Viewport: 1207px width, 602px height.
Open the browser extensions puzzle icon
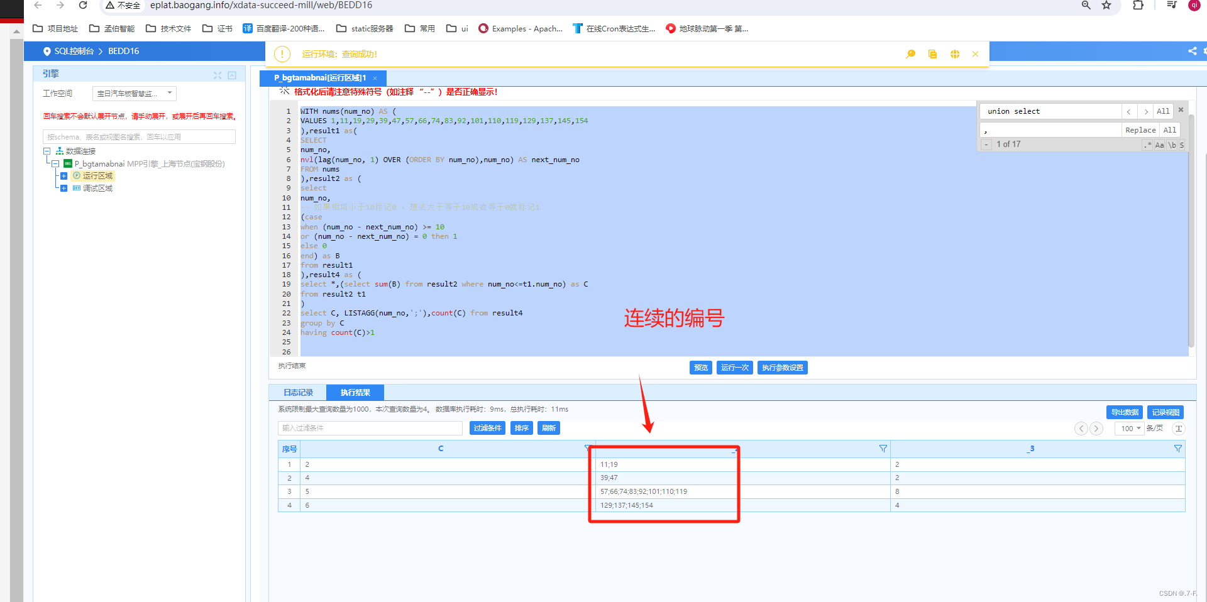(1138, 5)
